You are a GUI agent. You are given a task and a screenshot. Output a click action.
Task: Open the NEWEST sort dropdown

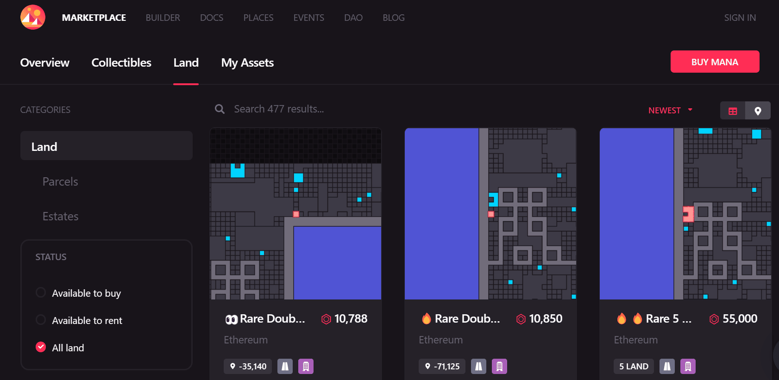(x=670, y=110)
